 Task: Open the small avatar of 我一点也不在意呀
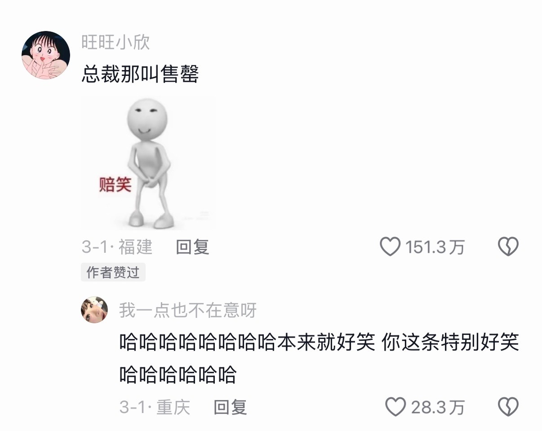point(94,310)
